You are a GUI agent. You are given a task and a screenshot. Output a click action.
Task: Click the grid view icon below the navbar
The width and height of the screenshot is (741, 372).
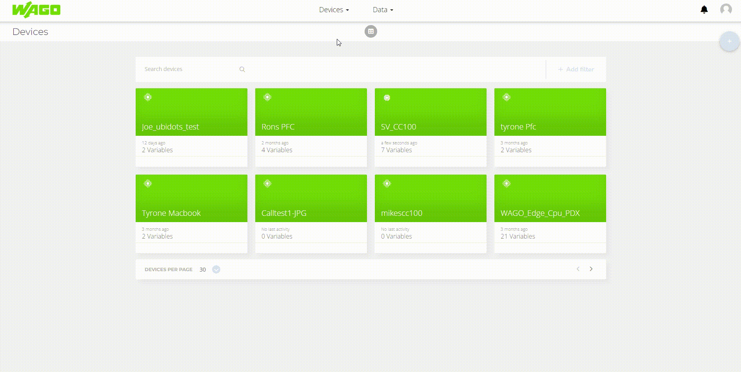370,31
